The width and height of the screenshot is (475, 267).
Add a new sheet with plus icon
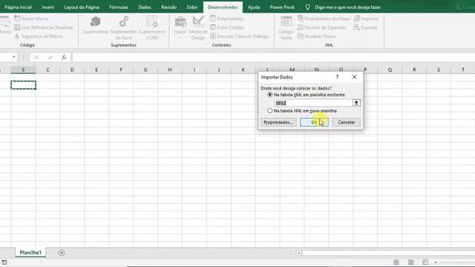pos(62,253)
